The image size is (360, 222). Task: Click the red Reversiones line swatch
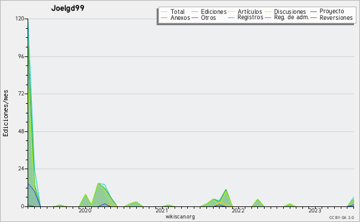[313, 18]
